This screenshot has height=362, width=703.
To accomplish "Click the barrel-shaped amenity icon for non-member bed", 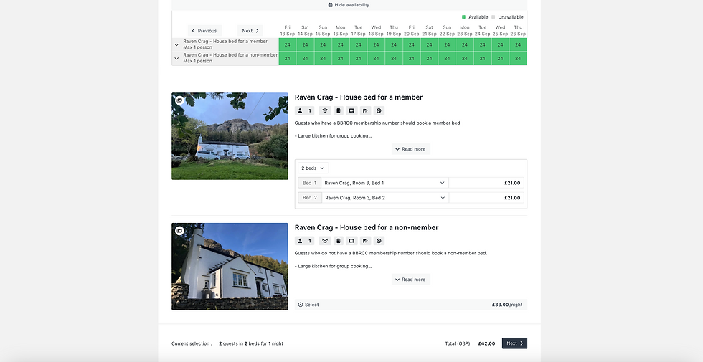I will click(x=339, y=241).
